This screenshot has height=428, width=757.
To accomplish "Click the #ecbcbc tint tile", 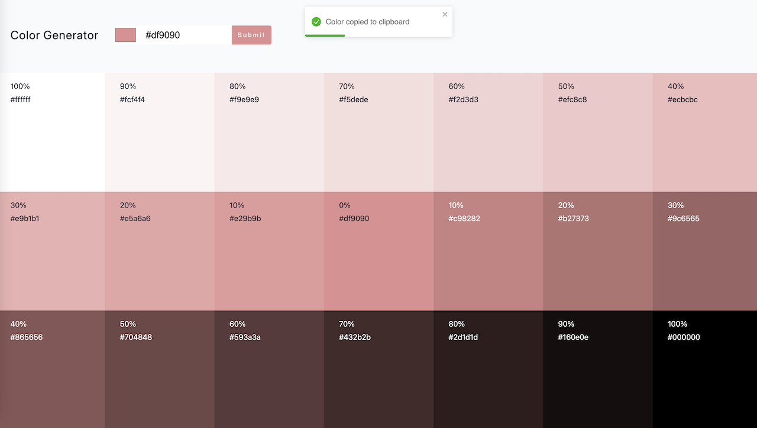I will (705, 132).
